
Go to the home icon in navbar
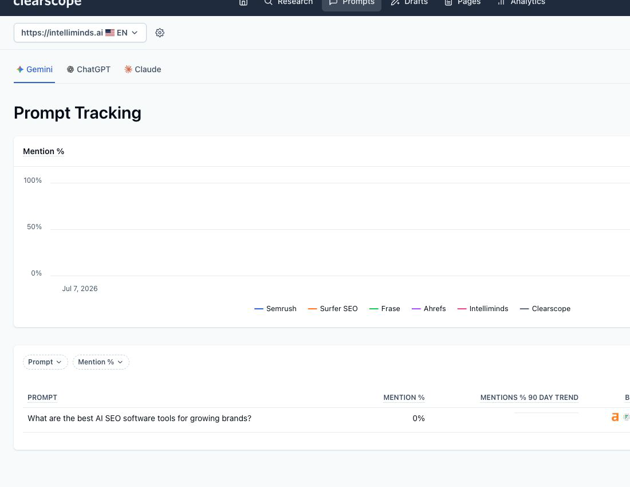click(x=243, y=2)
